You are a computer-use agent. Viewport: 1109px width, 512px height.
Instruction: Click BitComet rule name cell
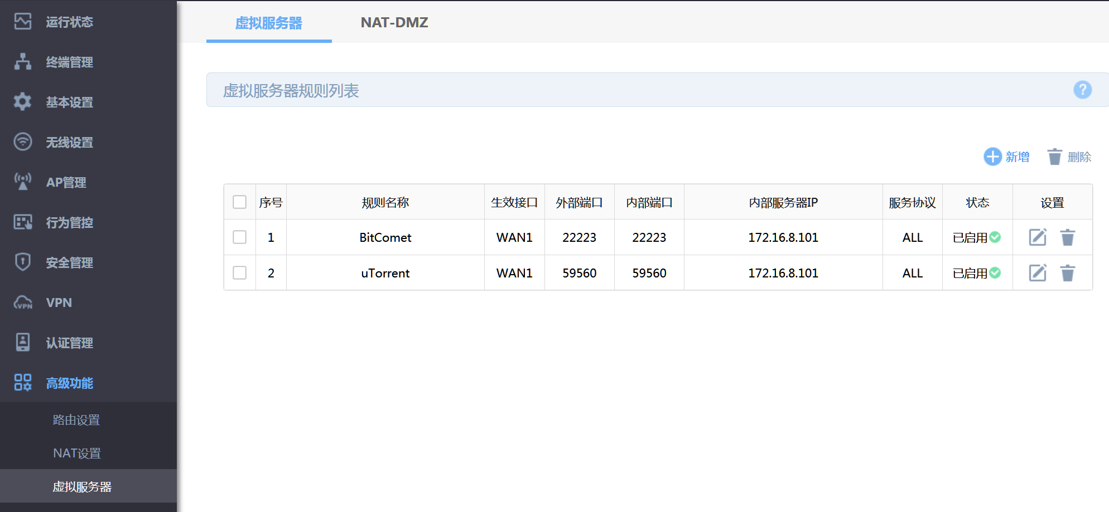(x=385, y=237)
